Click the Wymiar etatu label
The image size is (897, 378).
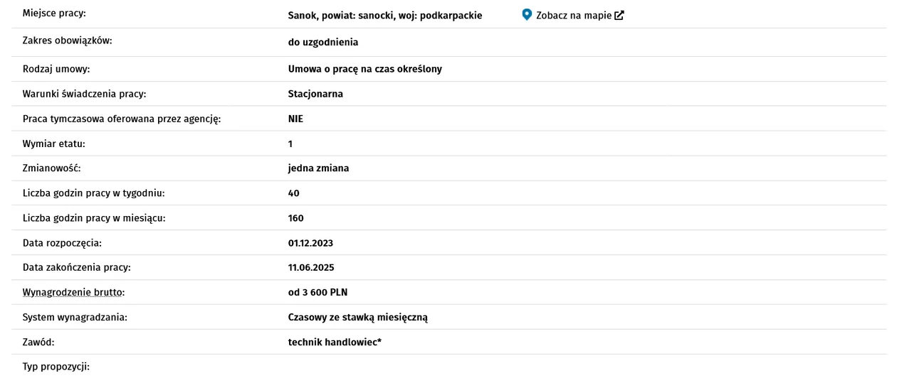(54, 144)
